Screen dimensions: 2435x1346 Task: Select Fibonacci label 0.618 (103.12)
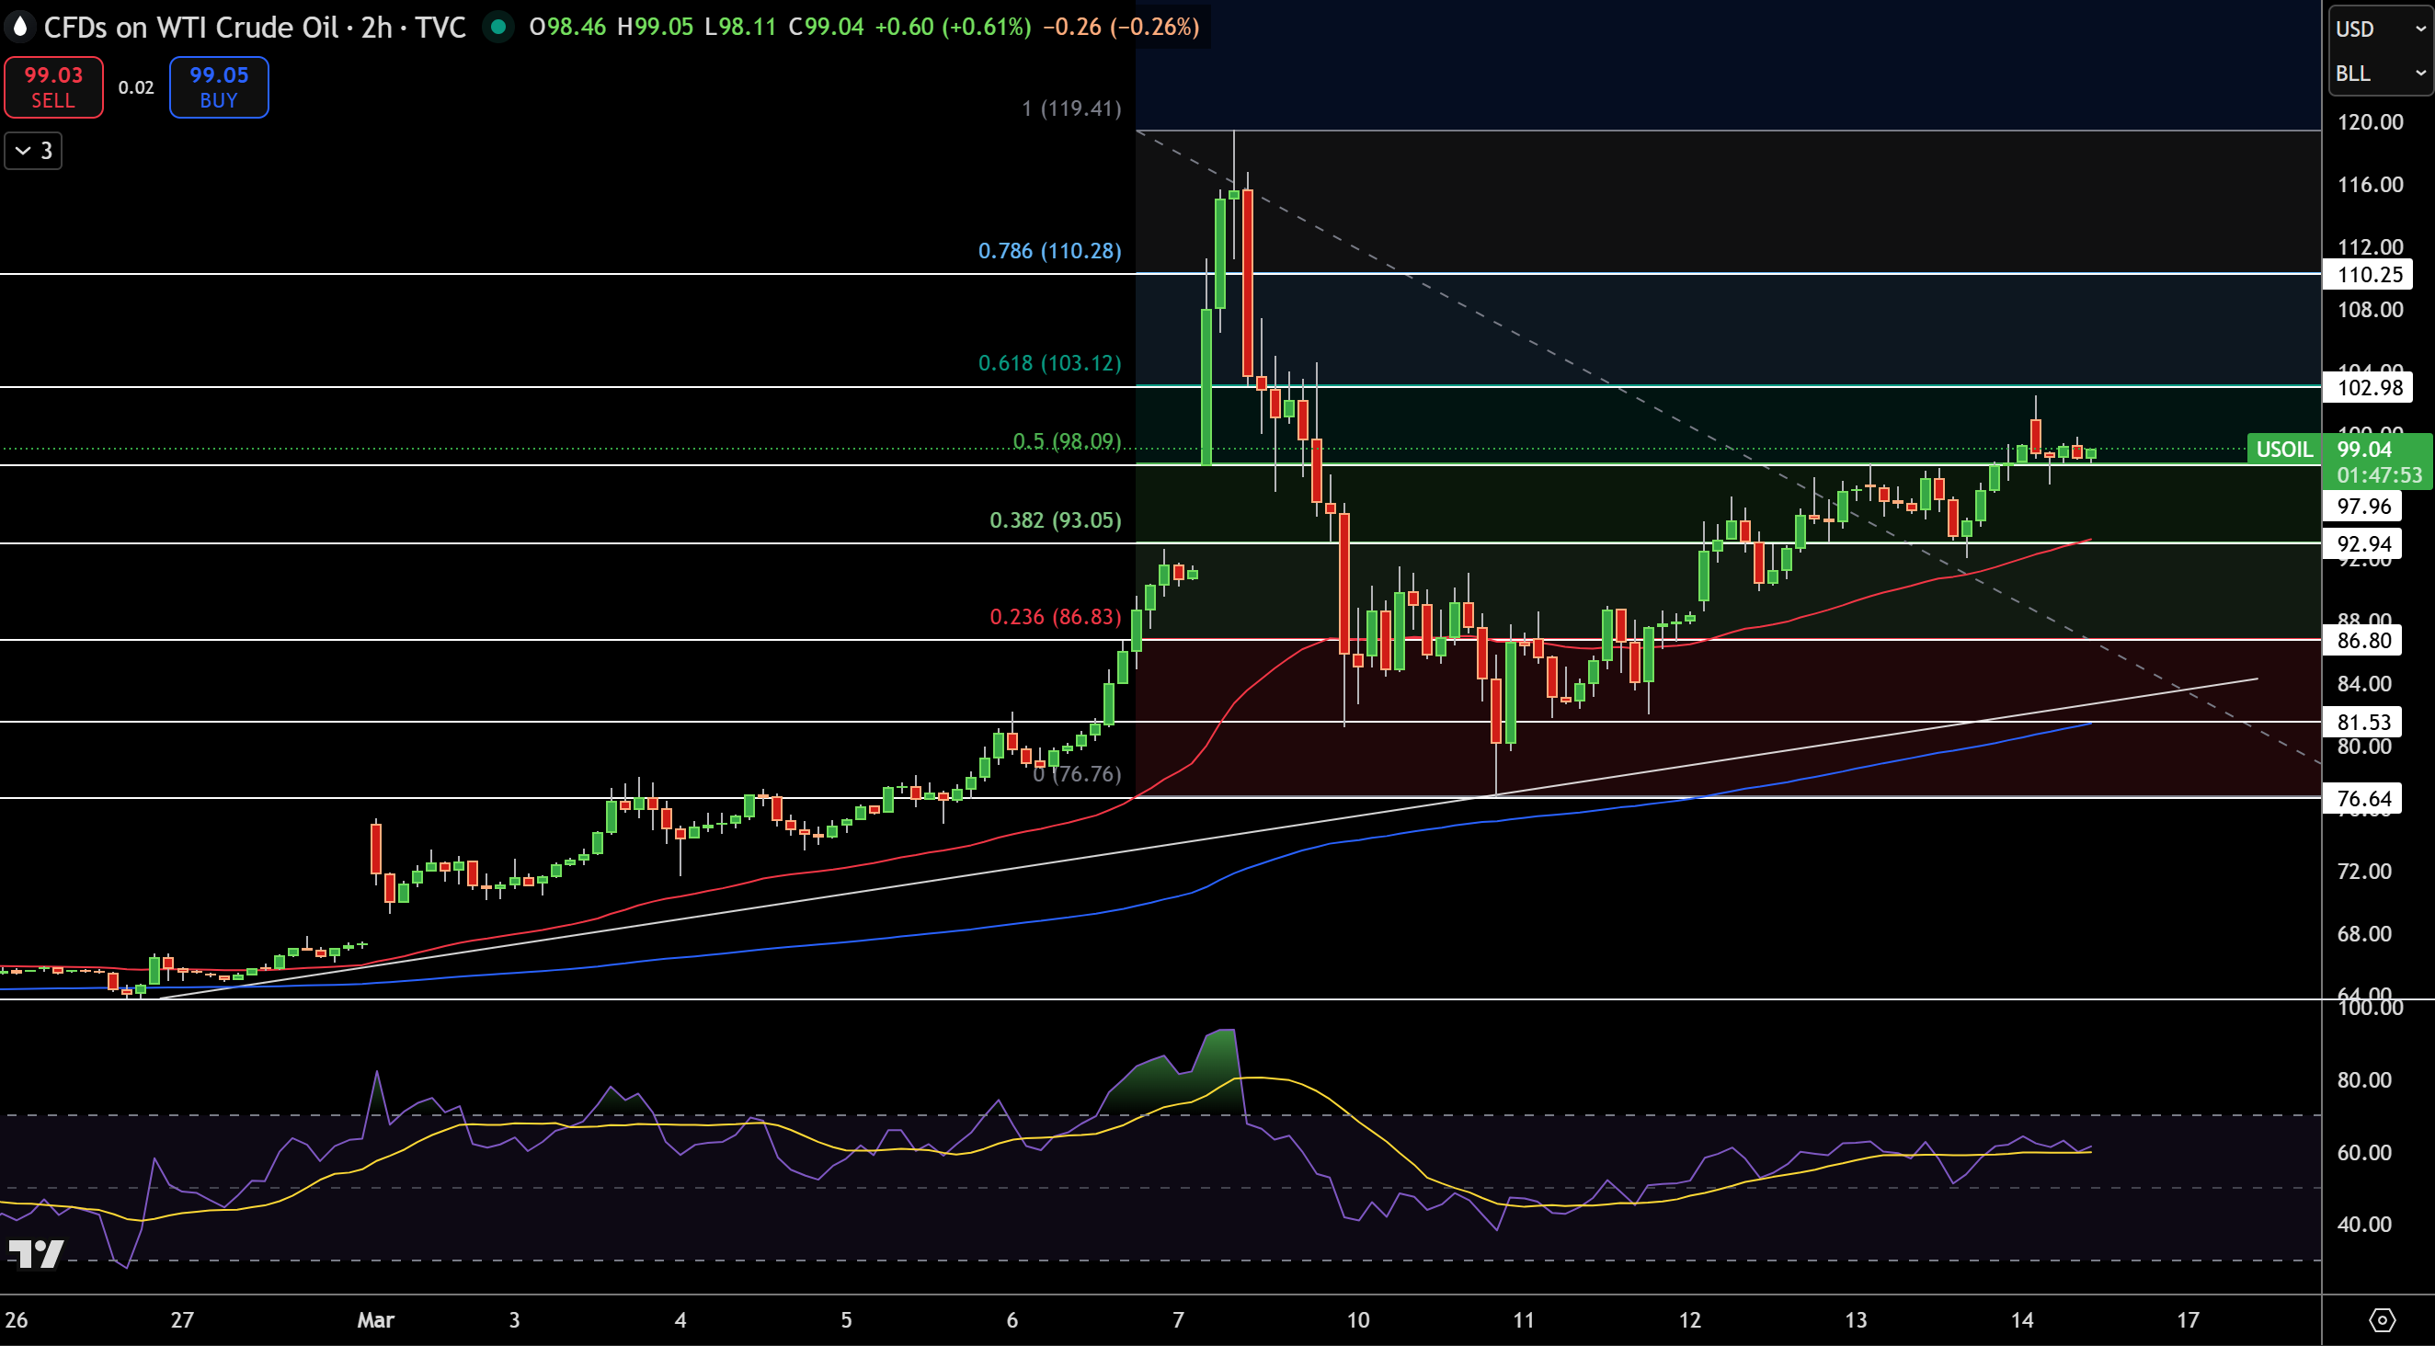click(x=1049, y=363)
